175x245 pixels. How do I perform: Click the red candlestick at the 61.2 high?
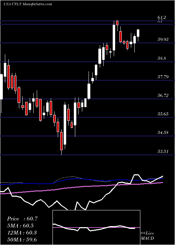117,24
